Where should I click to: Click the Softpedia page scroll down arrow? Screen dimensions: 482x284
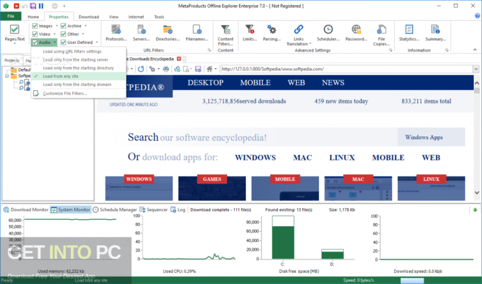pyautogui.click(x=476, y=193)
